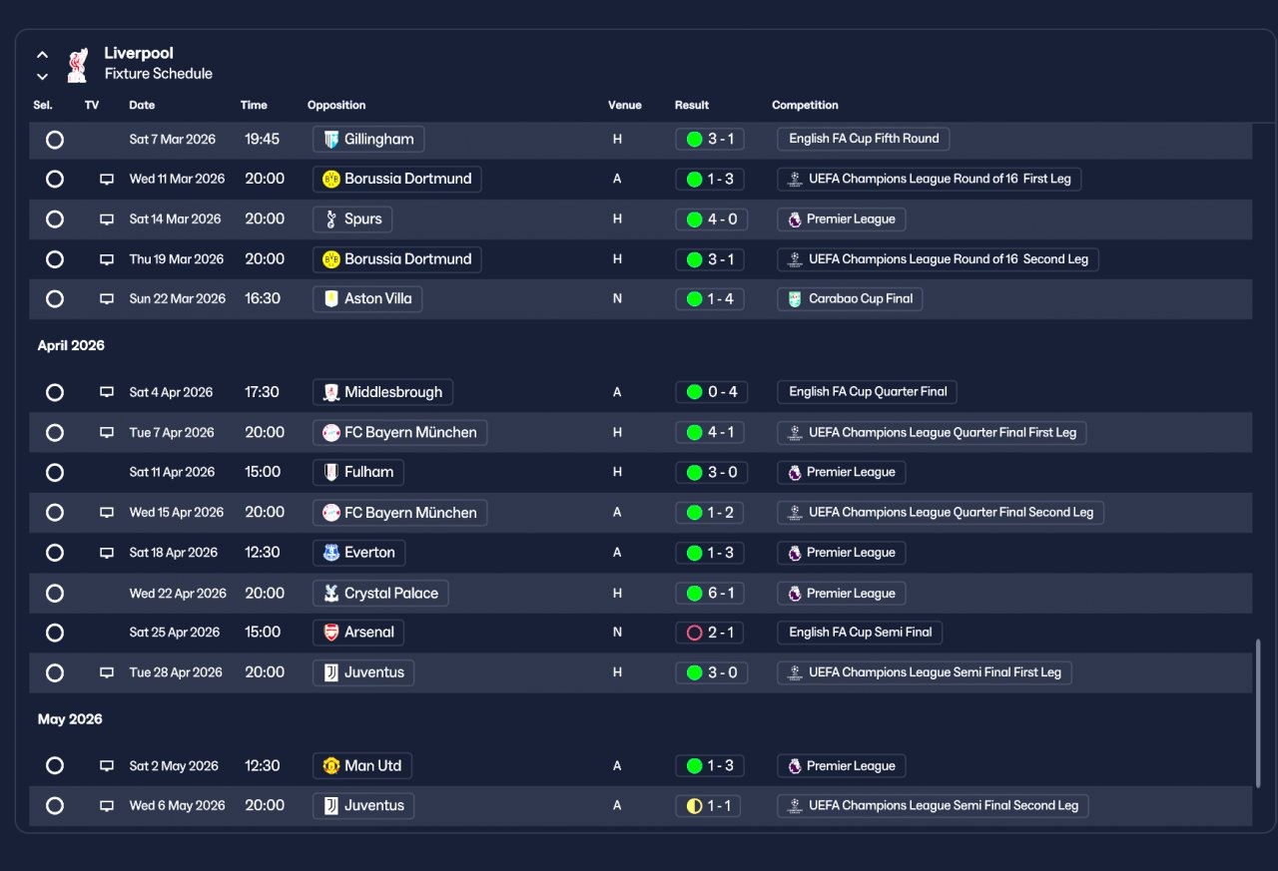Click Premier League icon on Man Utd row

point(795,765)
